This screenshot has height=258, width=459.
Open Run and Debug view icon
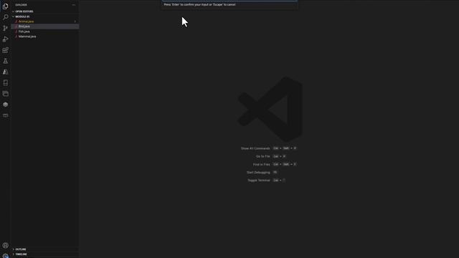click(5, 39)
